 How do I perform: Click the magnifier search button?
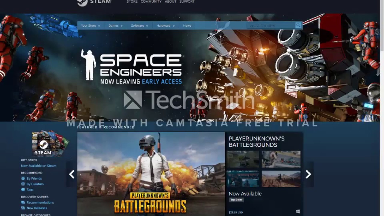298,25
